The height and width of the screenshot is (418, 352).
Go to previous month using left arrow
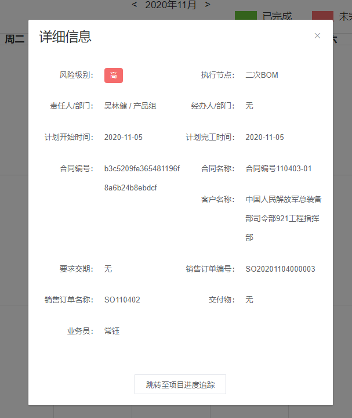pyautogui.click(x=135, y=5)
